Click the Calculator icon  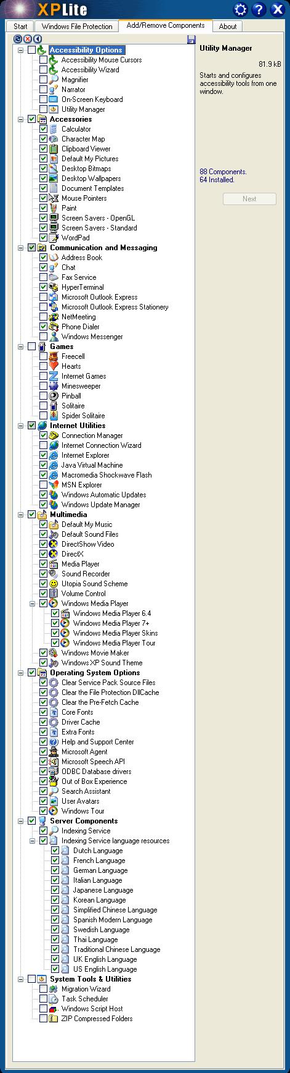tap(54, 129)
